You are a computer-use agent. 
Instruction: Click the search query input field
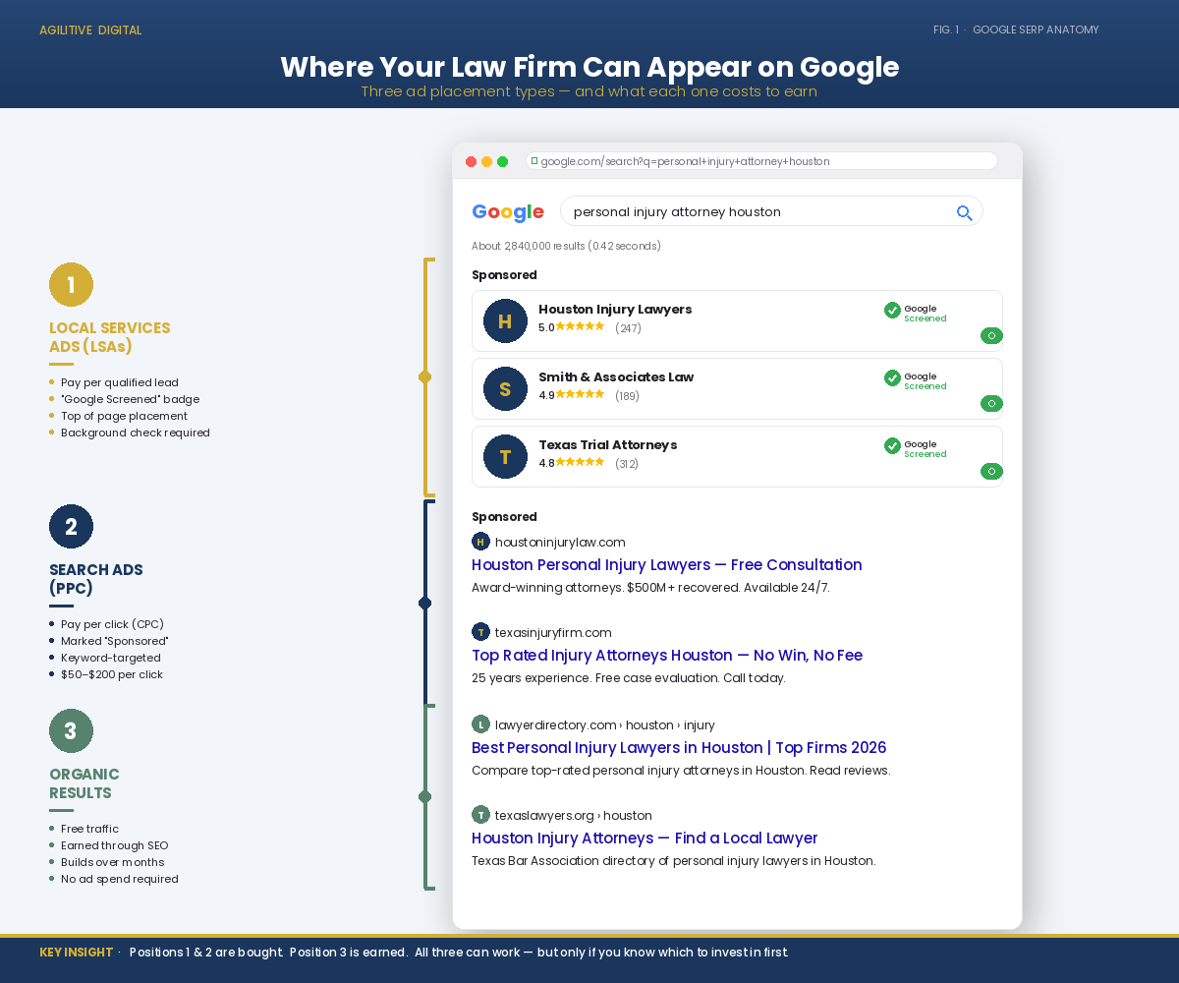(x=771, y=211)
